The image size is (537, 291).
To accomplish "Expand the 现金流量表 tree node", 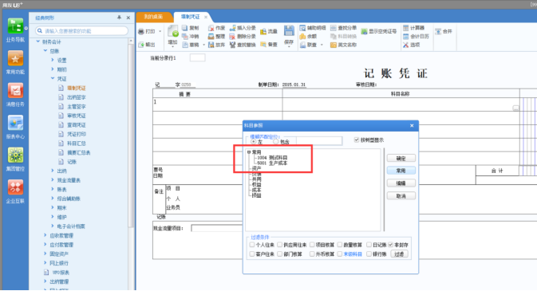I will click(x=53, y=179).
